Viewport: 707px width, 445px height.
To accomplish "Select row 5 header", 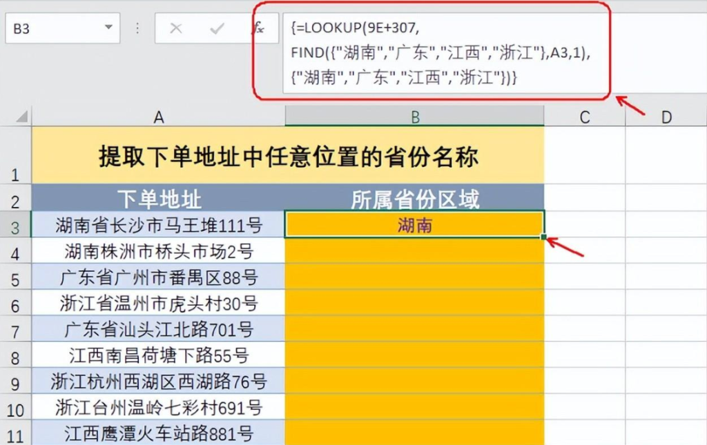I will click(15, 277).
